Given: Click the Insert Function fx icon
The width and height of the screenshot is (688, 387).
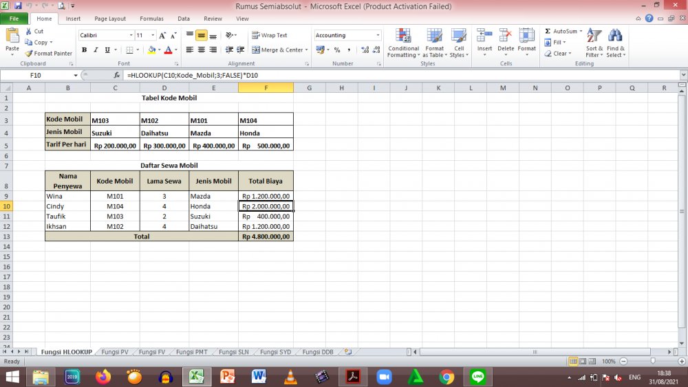Looking at the screenshot, I should coord(117,76).
